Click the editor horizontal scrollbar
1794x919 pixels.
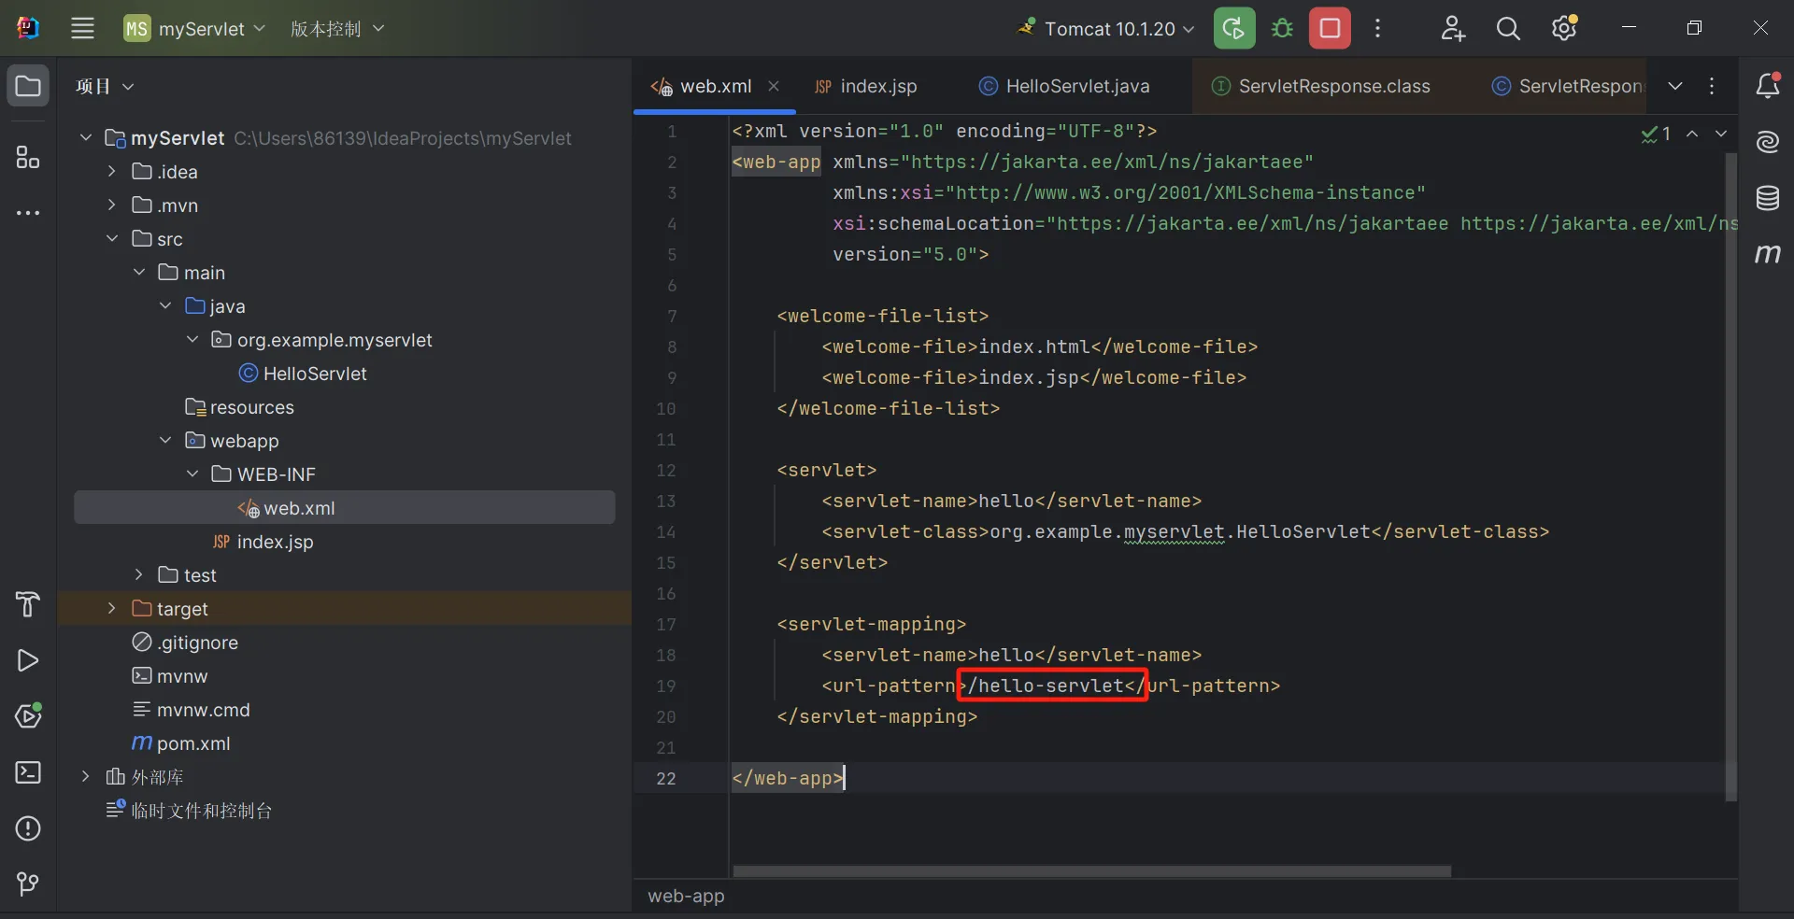(1091, 871)
